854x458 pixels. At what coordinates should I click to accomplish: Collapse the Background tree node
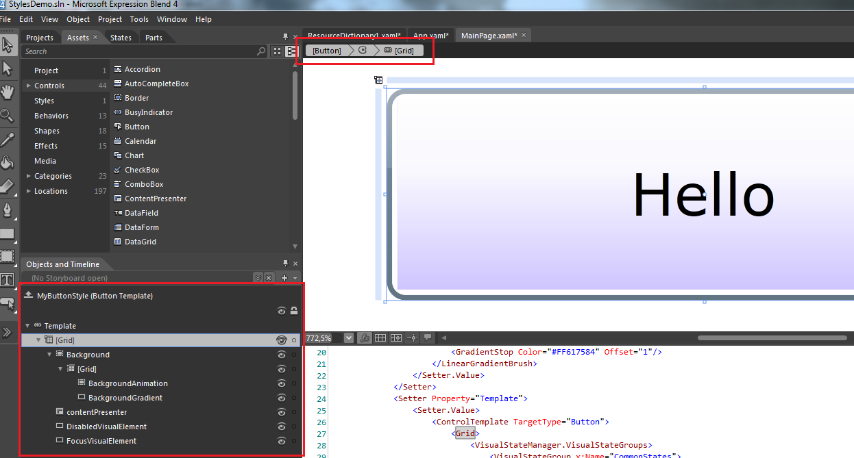click(x=49, y=355)
